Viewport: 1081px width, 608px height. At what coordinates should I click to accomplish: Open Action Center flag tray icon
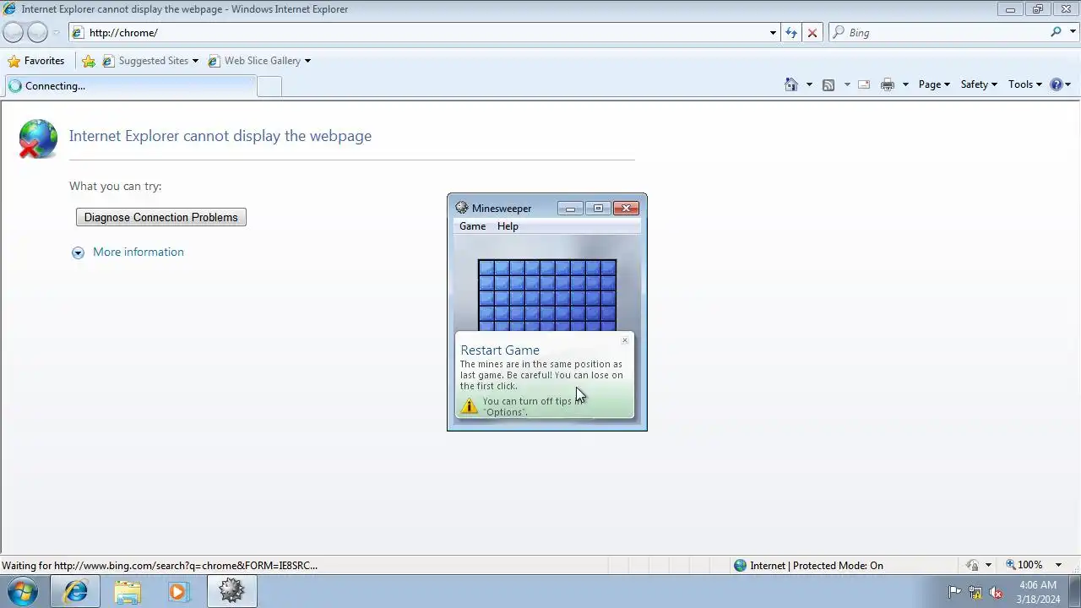(954, 592)
